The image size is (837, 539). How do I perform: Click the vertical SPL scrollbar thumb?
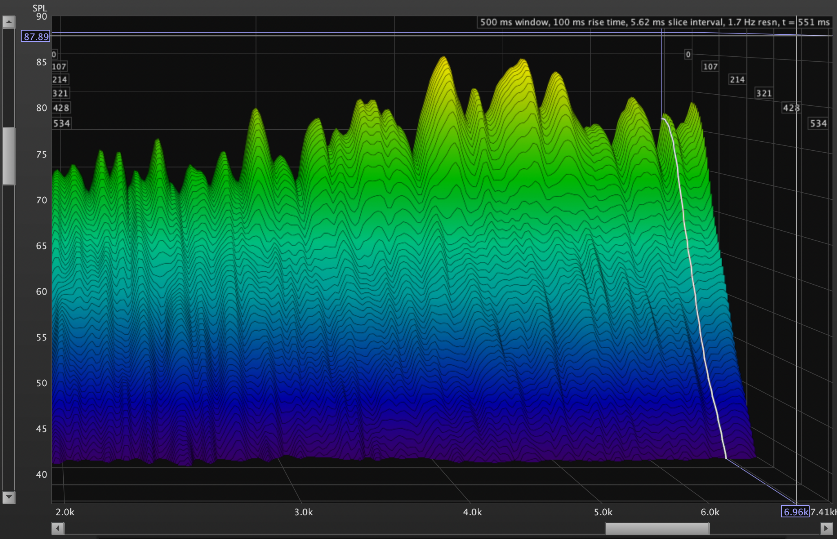9,156
